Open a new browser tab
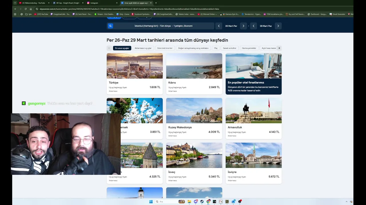The width and height of the screenshot is (366, 205). click(x=156, y=3)
